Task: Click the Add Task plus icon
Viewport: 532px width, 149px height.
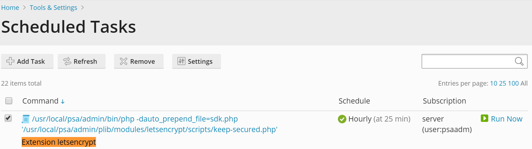Action: (x=11, y=61)
